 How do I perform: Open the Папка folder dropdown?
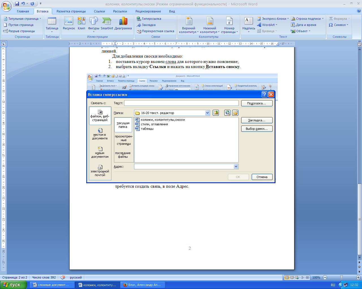point(208,113)
